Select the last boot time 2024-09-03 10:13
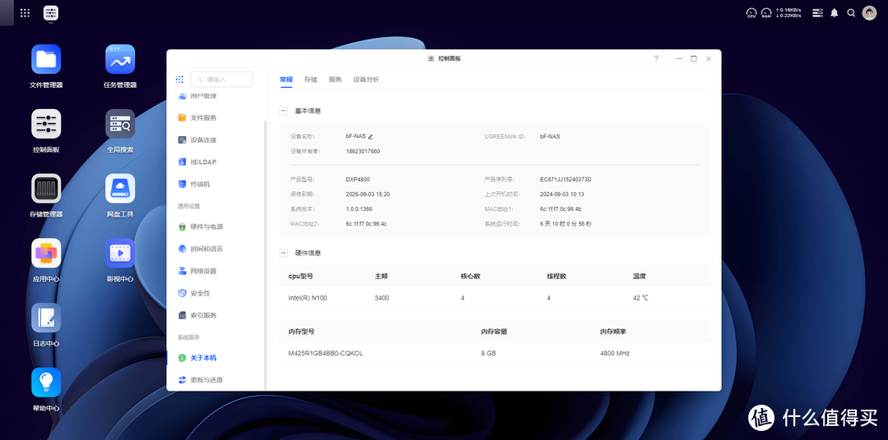This screenshot has width=888, height=440. pos(562,195)
